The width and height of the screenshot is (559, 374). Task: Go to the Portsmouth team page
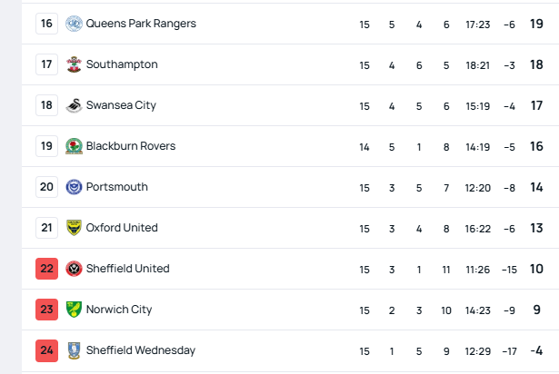point(117,187)
